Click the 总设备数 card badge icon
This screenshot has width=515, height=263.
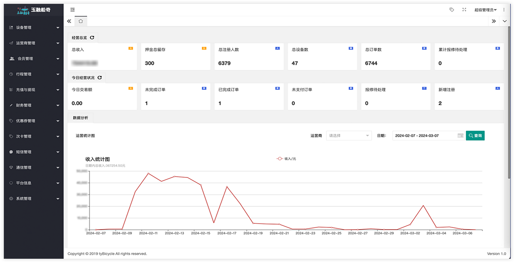(x=351, y=49)
